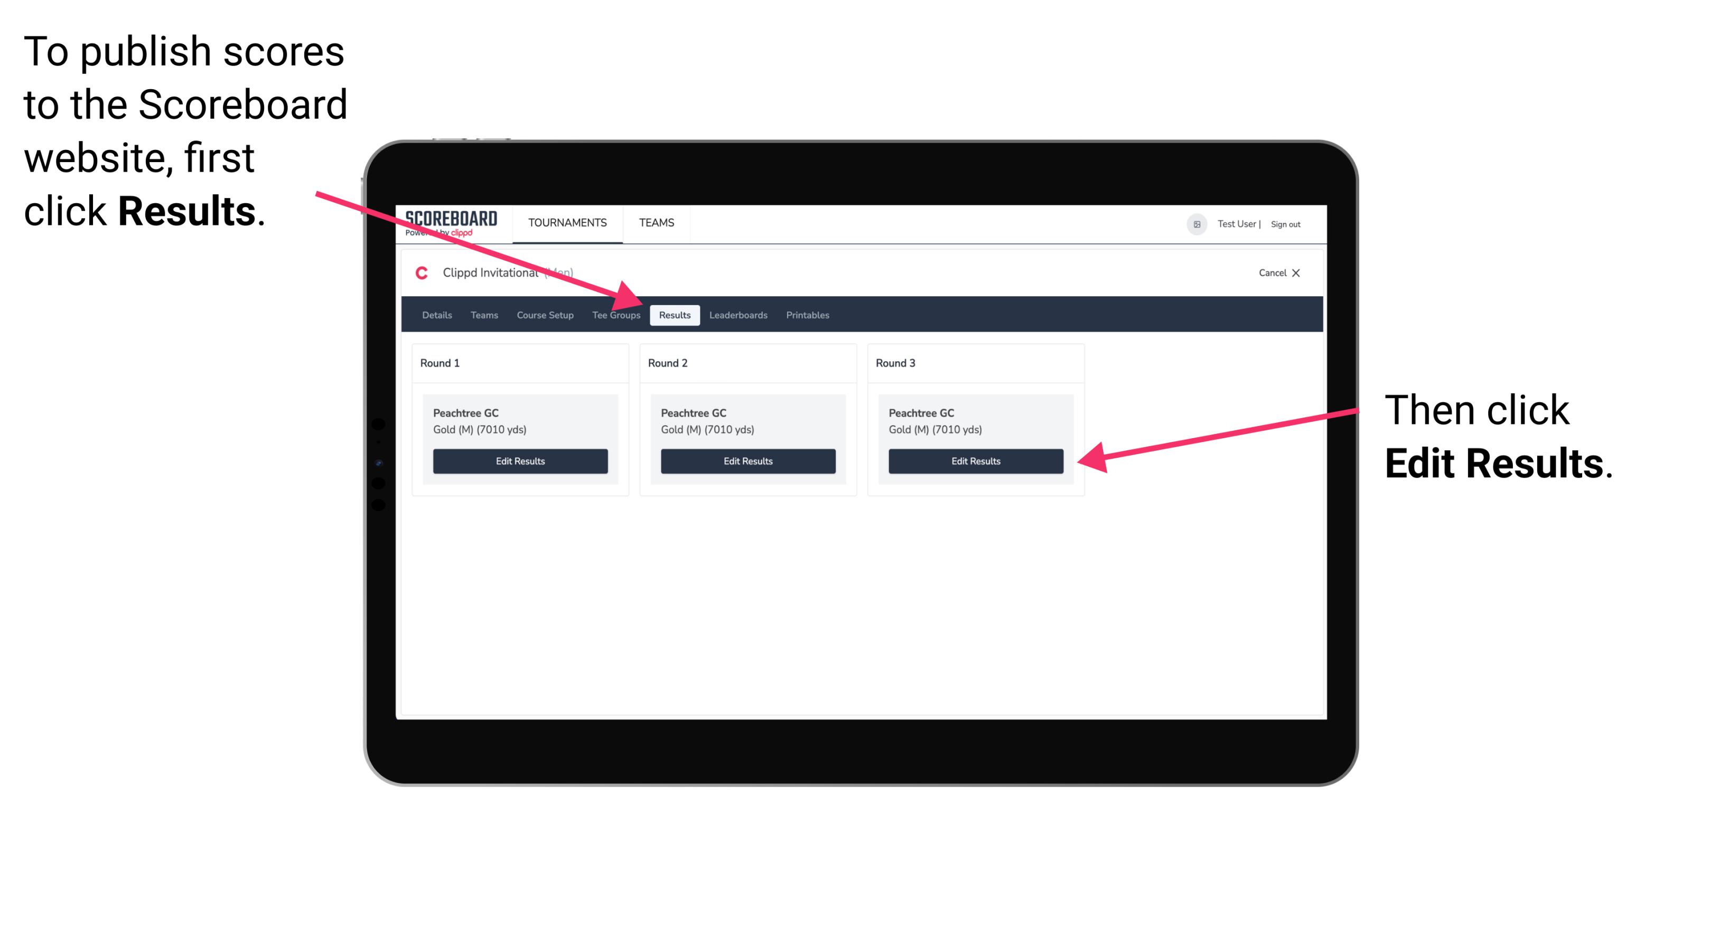The height and width of the screenshot is (925, 1720).
Task: Expand the Printables tab
Action: pos(807,315)
